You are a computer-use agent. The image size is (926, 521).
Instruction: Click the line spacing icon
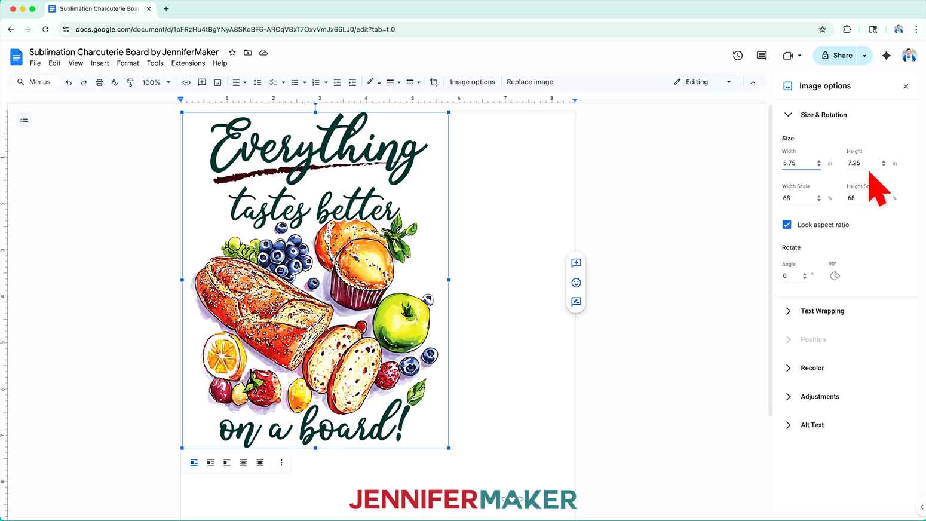click(257, 82)
